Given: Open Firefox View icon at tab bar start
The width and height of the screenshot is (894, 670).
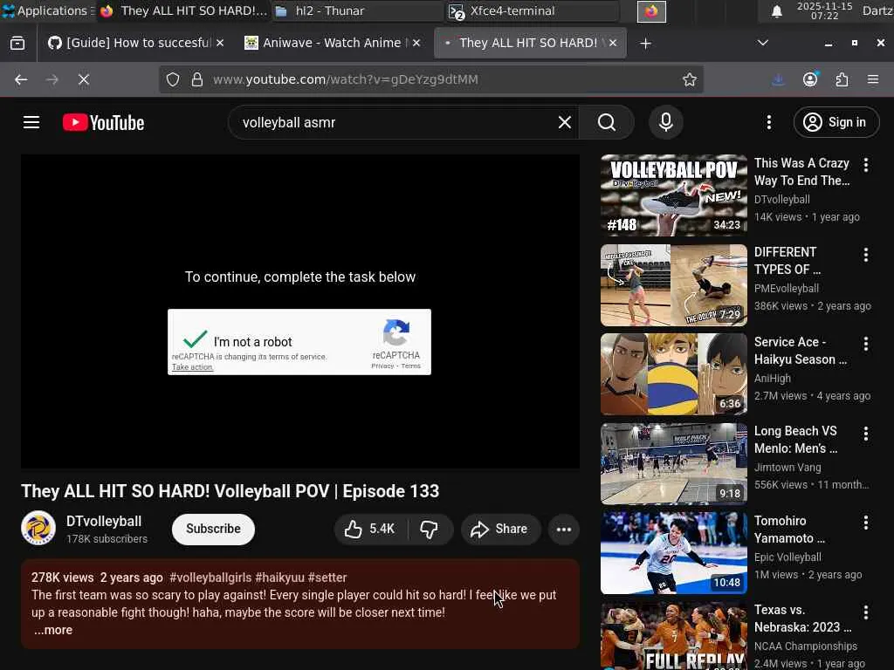Looking at the screenshot, I should click(x=17, y=44).
